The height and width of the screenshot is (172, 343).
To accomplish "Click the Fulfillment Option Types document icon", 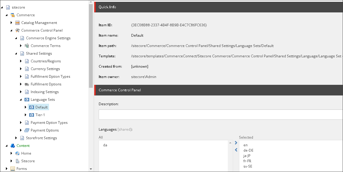I will coord(27,76).
